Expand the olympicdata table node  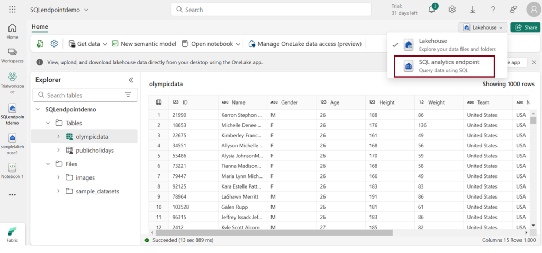coord(58,136)
